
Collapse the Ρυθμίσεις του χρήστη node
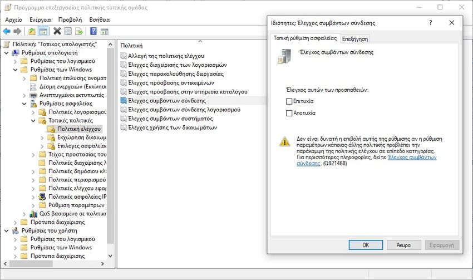coord(7,230)
